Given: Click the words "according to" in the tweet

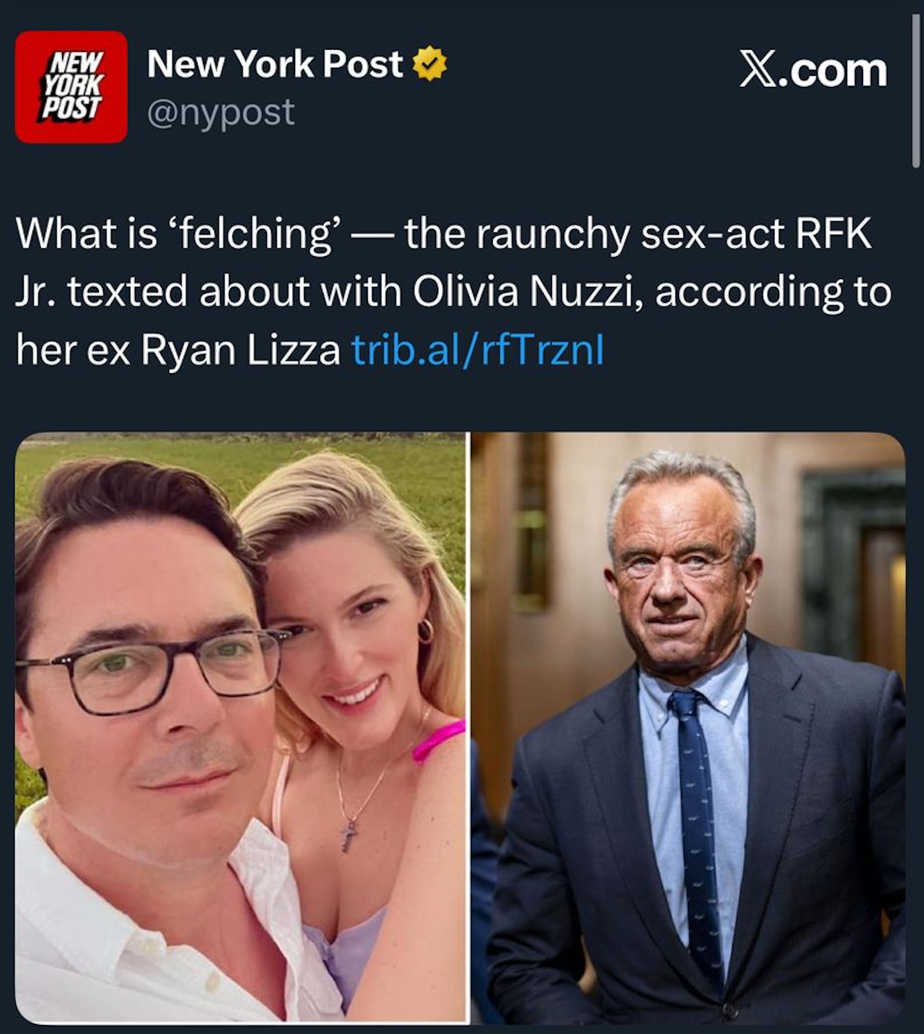Looking at the screenshot, I should click(x=773, y=292).
